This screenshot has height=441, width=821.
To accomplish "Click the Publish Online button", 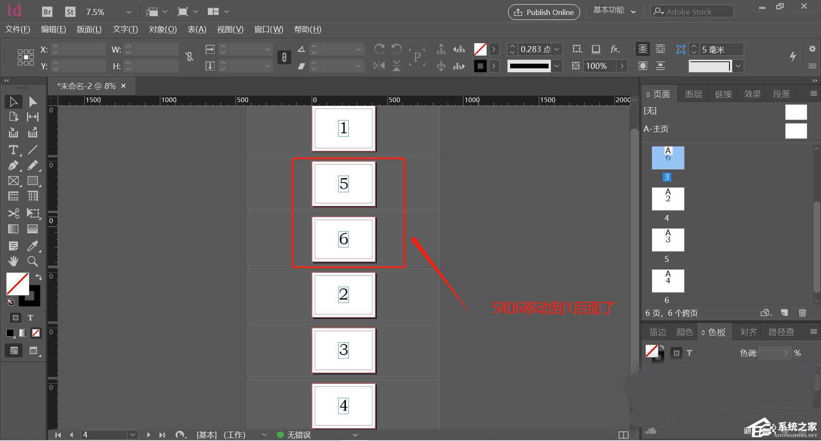I will [x=543, y=12].
